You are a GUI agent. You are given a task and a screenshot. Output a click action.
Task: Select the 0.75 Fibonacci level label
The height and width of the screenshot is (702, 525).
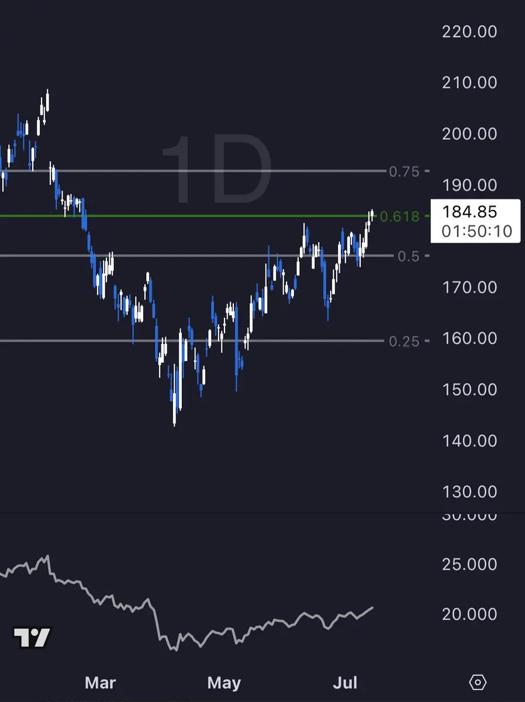point(405,171)
